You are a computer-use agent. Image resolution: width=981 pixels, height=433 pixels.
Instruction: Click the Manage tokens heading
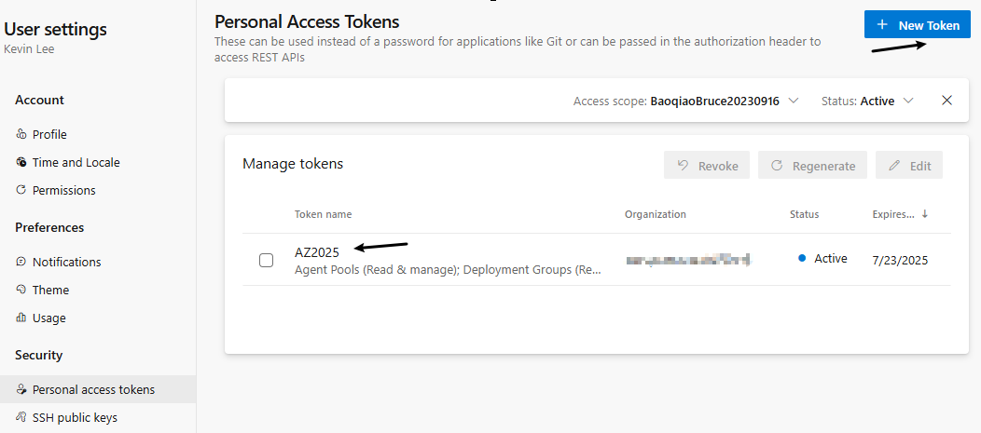point(293,164)
